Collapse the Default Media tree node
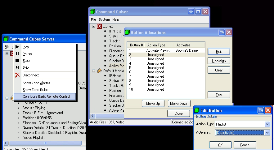The image size is (274, 150). coord(93,71)
